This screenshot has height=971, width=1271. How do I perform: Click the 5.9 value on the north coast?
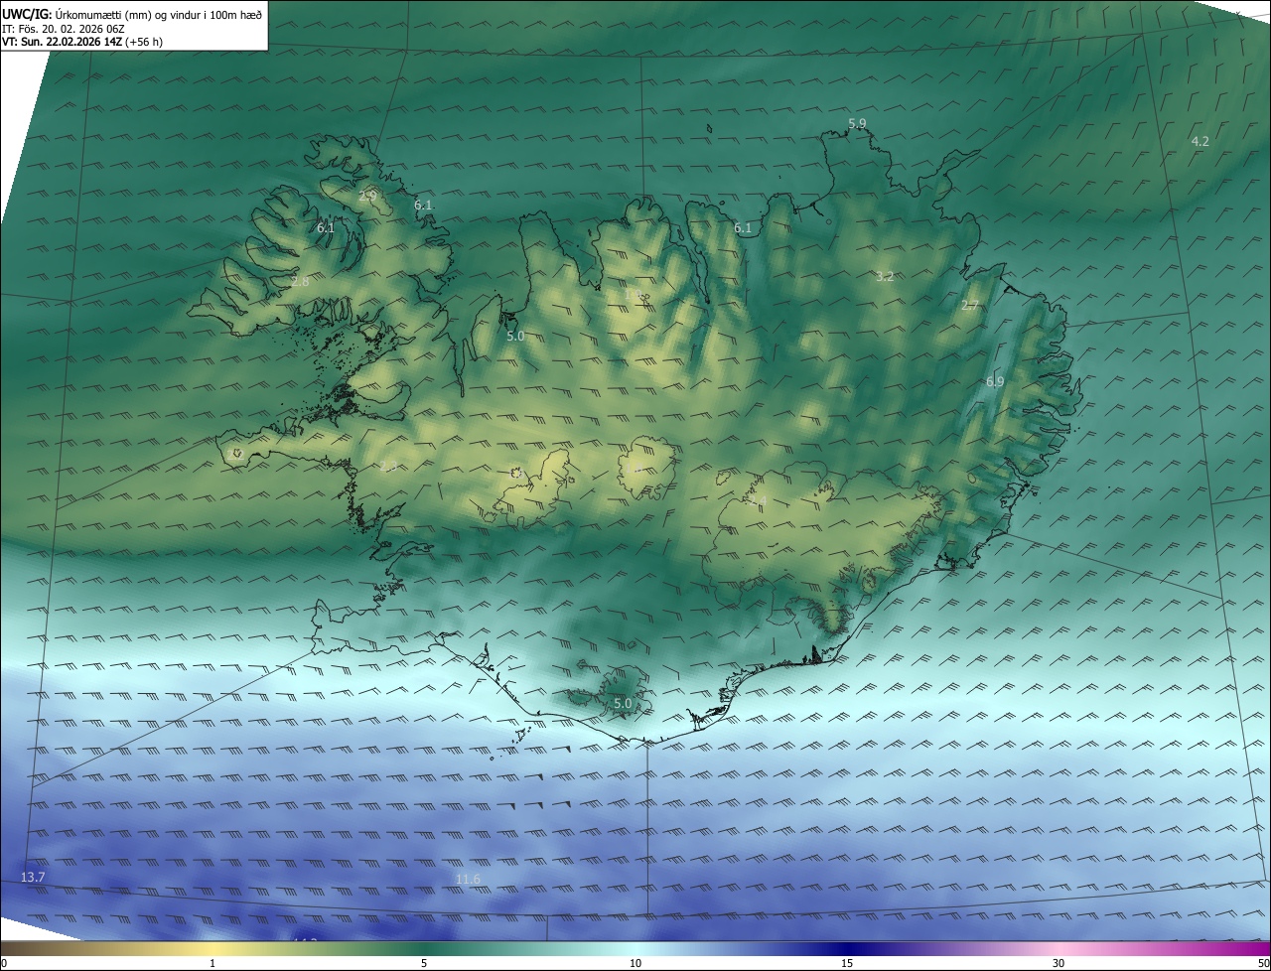click(x=857, y=123)
